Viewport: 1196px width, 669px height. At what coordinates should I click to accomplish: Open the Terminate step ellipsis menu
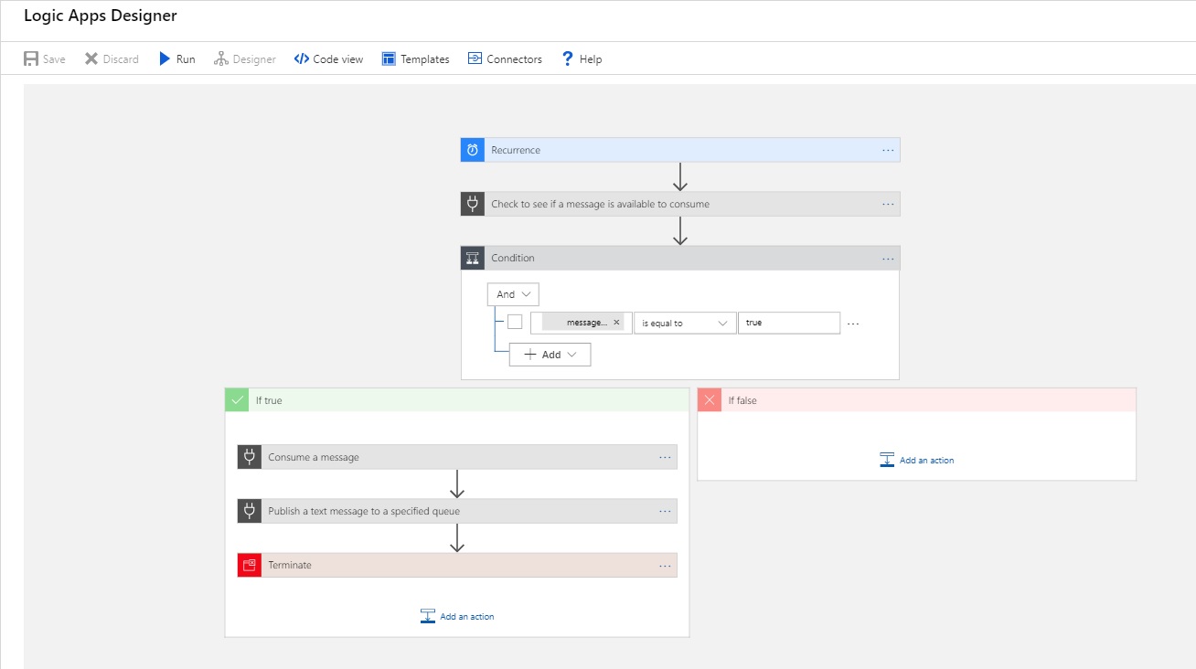(665, 565)
